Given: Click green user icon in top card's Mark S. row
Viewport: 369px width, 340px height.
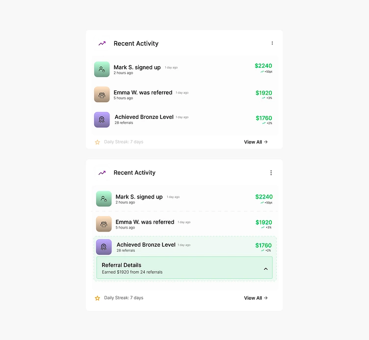Looking at the screenshot, I should point(102,69).
